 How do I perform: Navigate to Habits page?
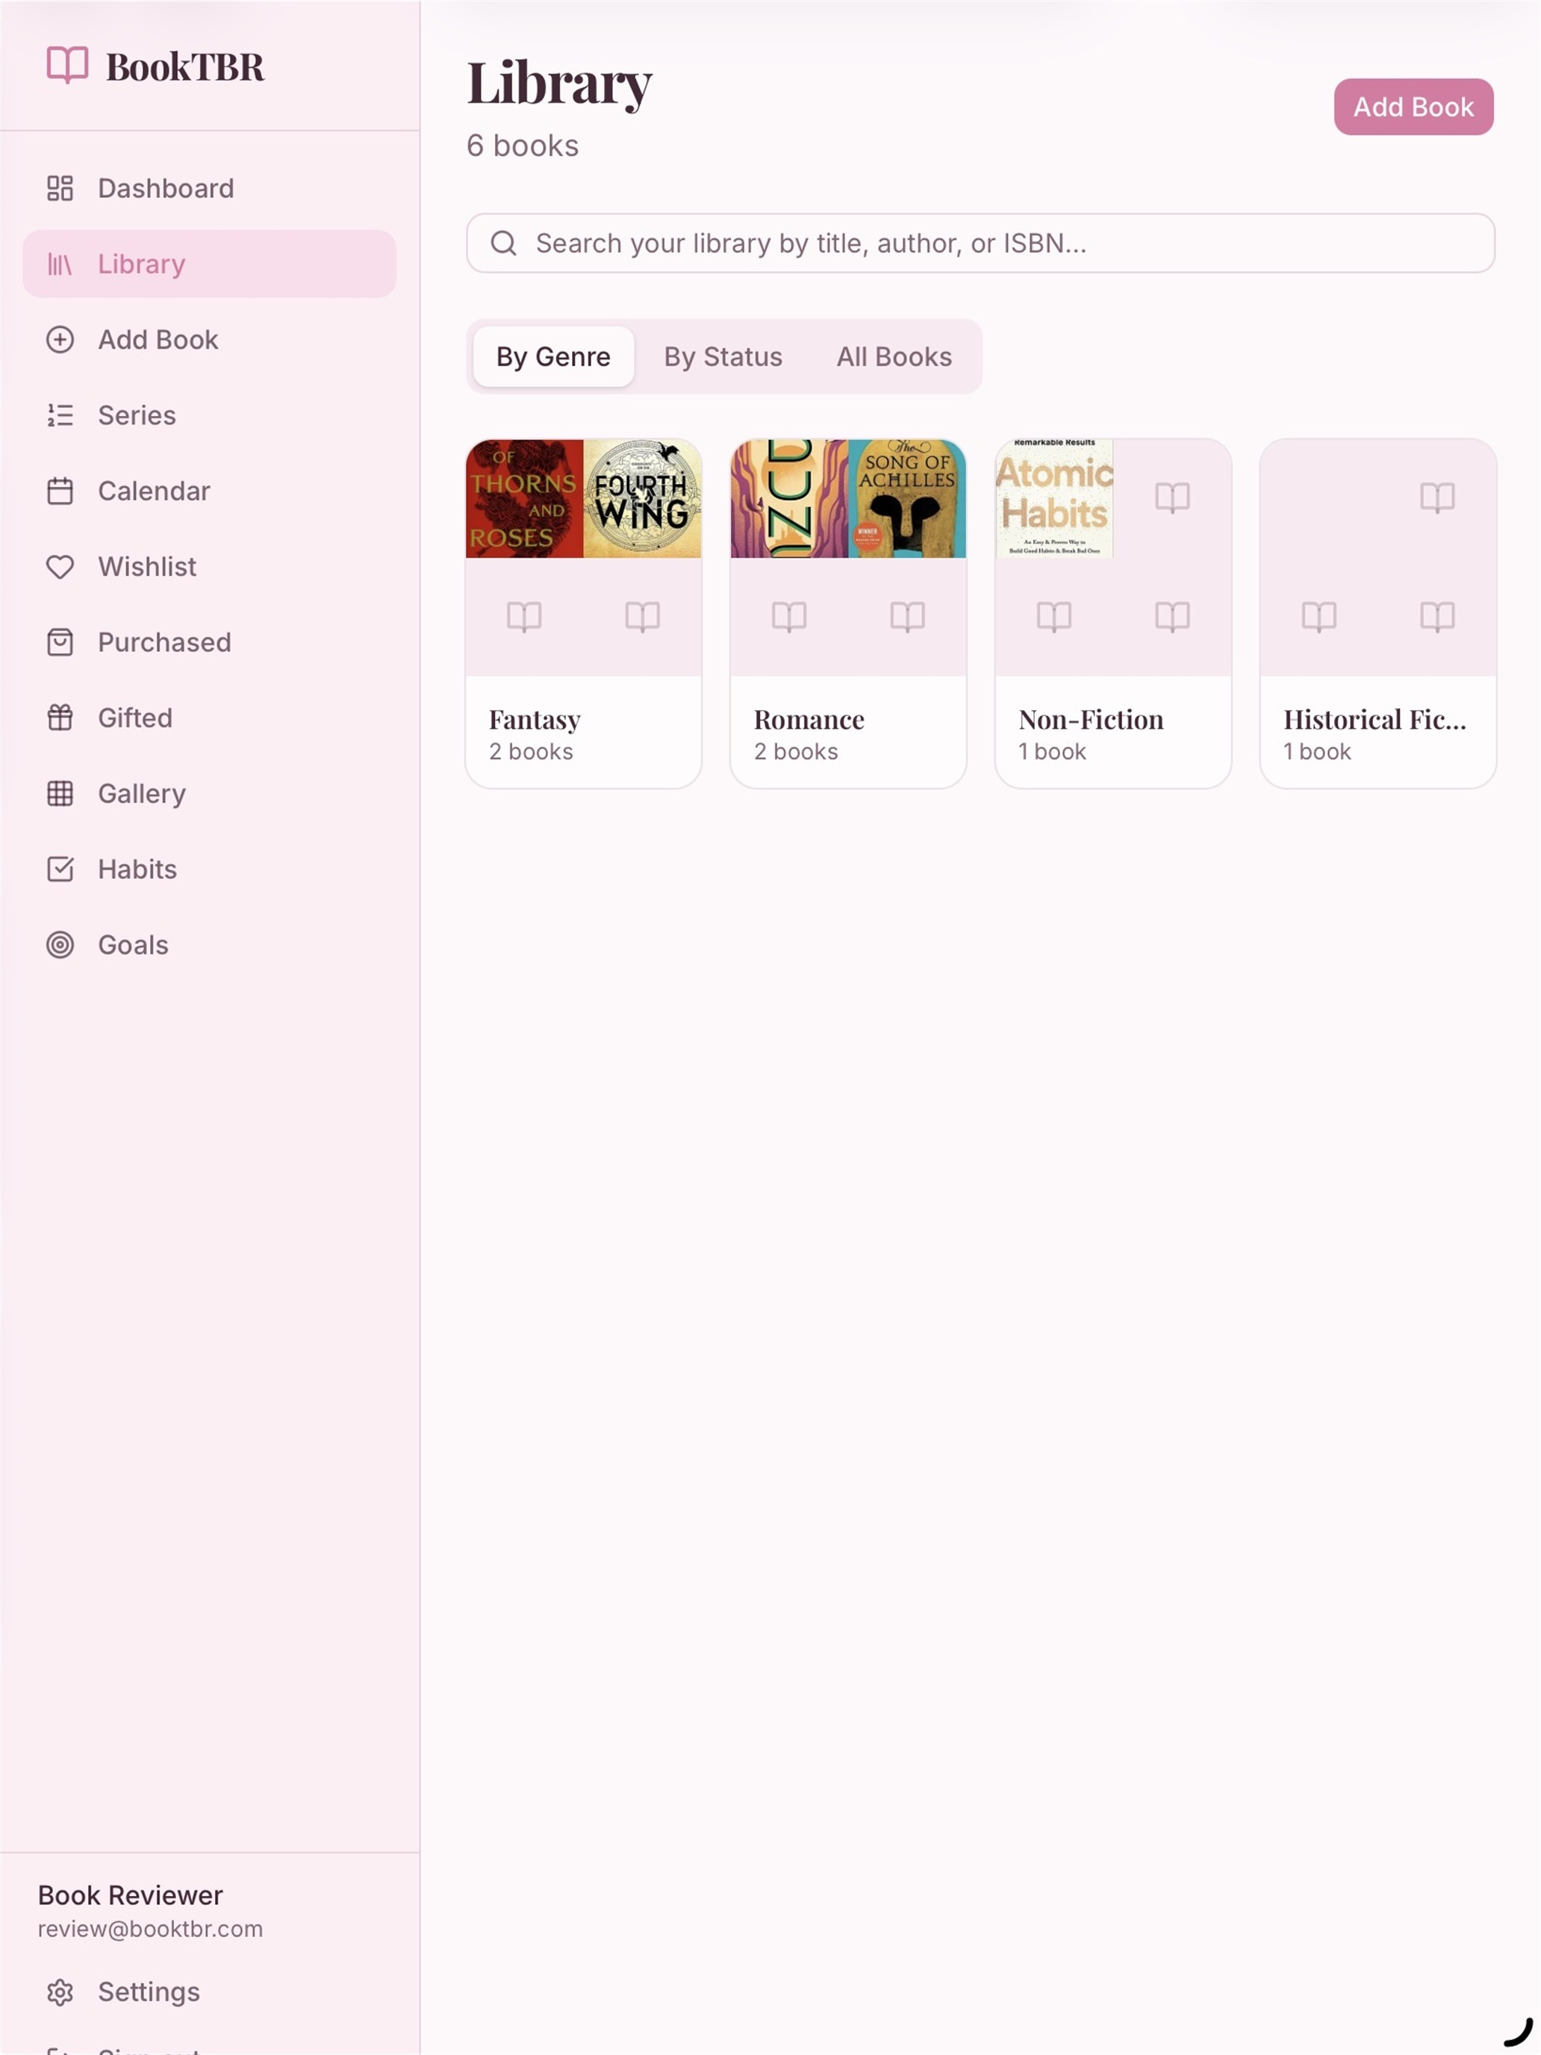[x=209, y=869]
